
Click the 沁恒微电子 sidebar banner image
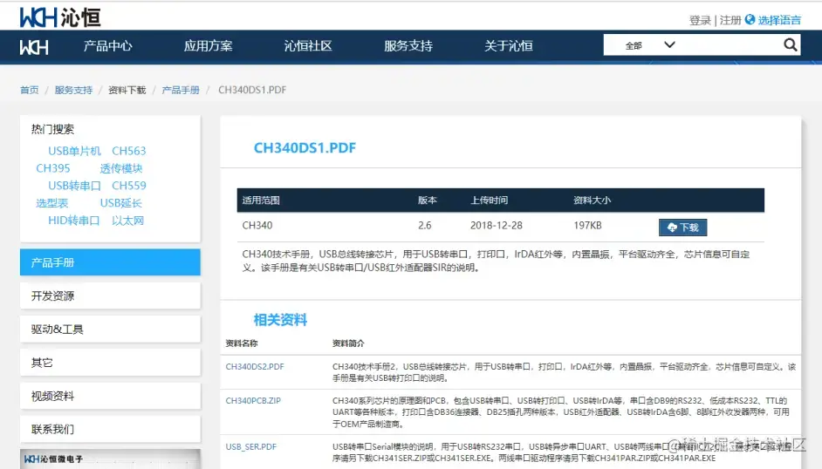pos(110,459)
